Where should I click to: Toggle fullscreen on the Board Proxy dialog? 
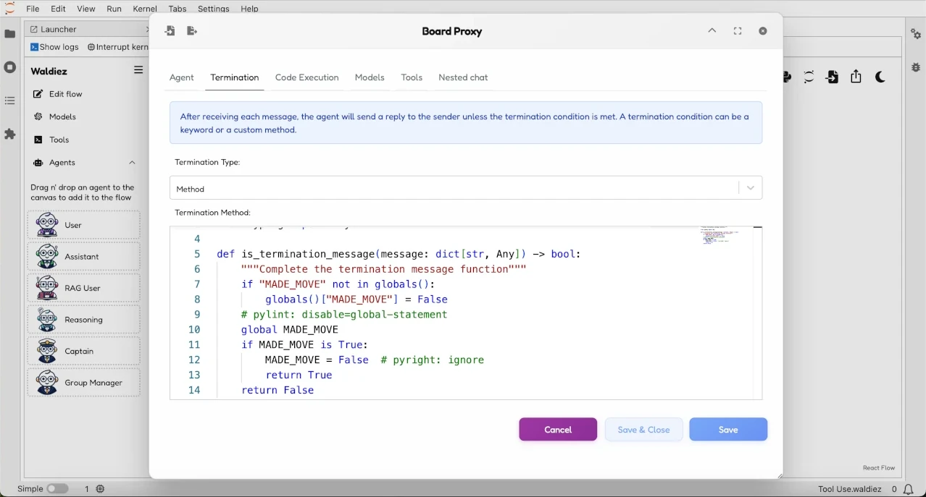[x=736, y=31]
